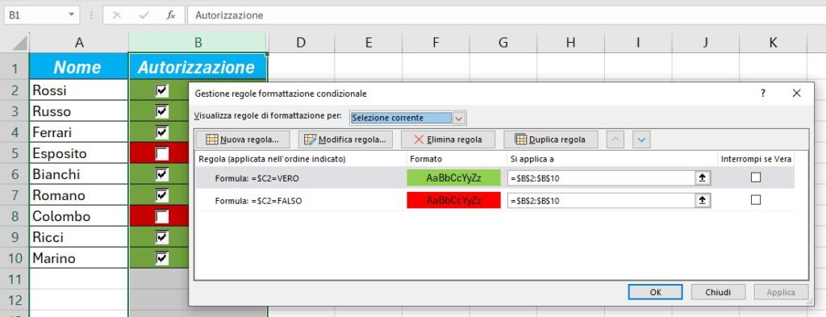Check the Colombo authorization checkbox
The width and height of the screenshot is (826, 317).
tap(161, 216)
